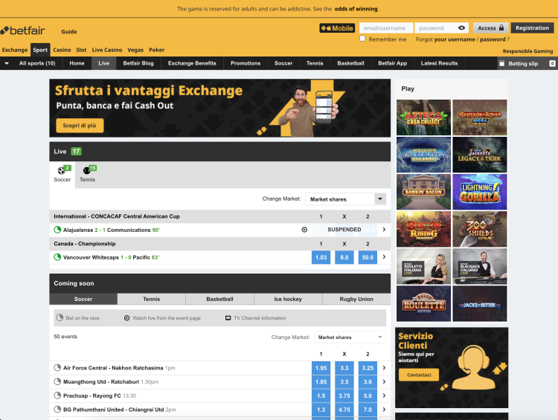Click Air Force Central clock icon
The image size is (558, 420).
(x=57, y=368)
